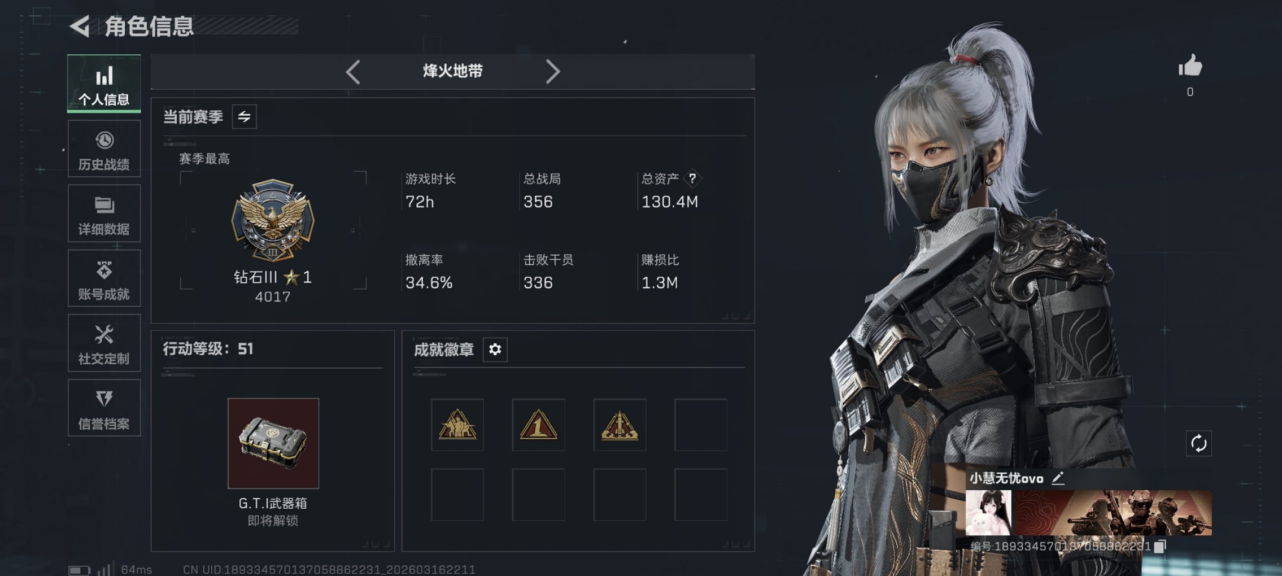Switch to the previous mode with the left chevron
The height and width of the screenshot is (576, 1282).
click(353, 72)
